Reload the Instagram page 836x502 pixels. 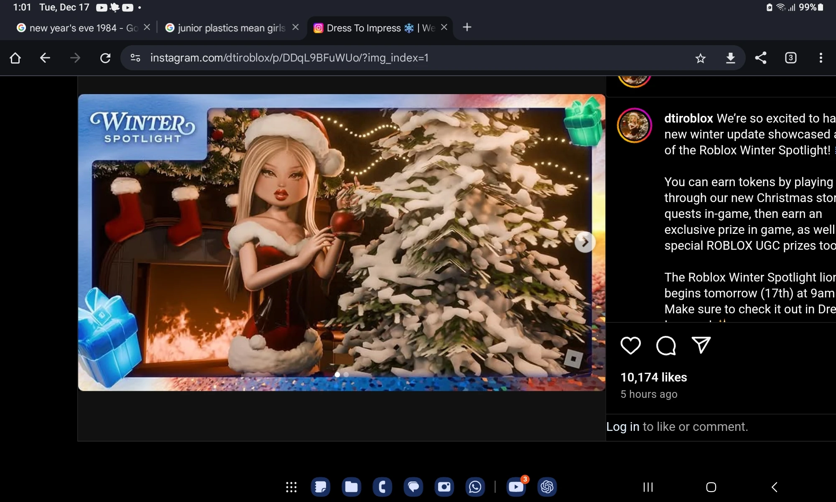(x=105, y=58)
